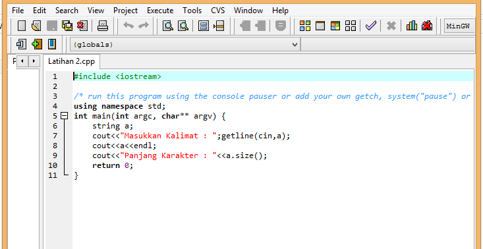Click the greyed-out Indent icon
The image size is (483, 249).
point(245,26)
